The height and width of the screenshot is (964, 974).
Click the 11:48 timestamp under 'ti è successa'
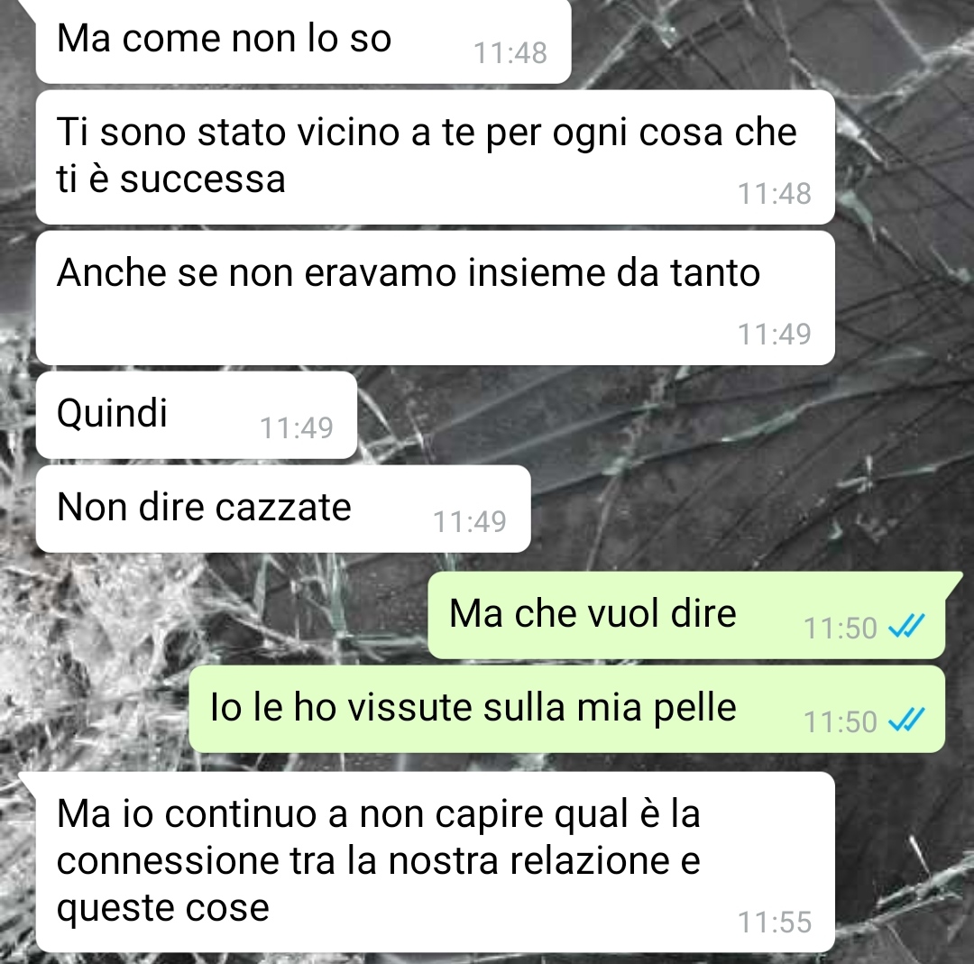pyautogui.click(x=774, y=194)
